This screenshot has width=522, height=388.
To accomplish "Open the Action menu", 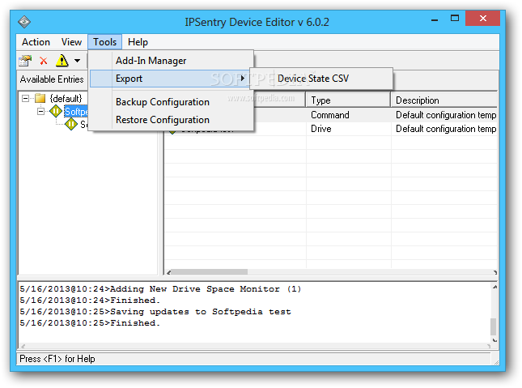I will (x=36, y=42).
